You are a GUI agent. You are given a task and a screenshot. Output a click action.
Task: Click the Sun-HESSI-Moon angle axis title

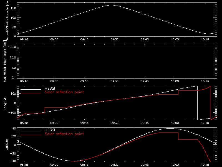pos(5,61)
